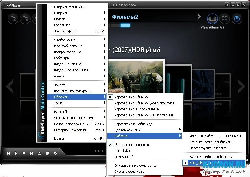Choose 'Выход' to exit player
The width and height of the screenshot is (250, 177).
(77, 139)
